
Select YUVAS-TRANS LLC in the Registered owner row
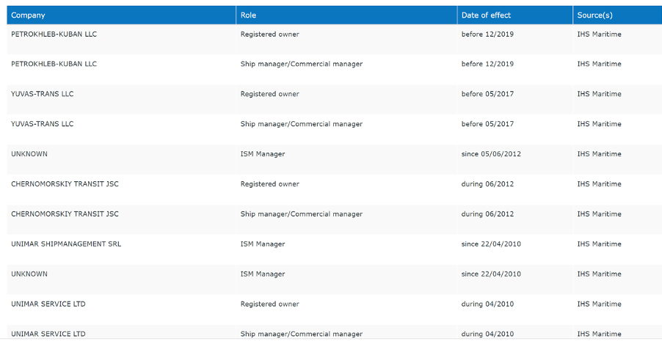(x=43, y=95)
